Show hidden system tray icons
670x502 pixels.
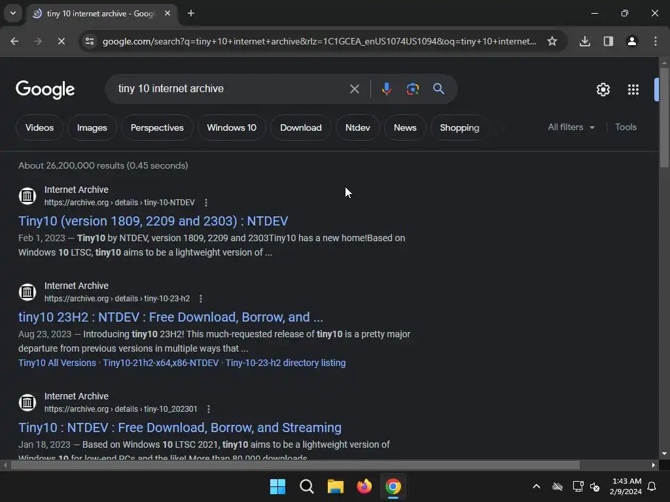(x=537, y=486)
